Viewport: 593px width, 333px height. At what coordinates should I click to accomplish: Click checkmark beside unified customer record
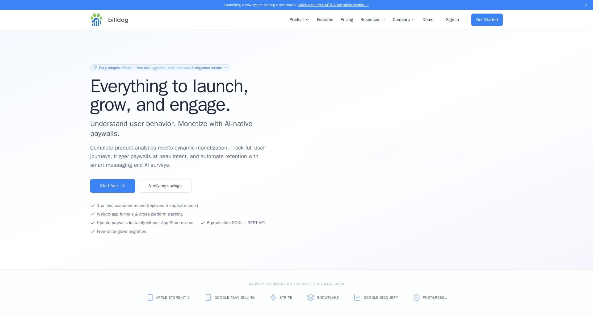[92, 206]
